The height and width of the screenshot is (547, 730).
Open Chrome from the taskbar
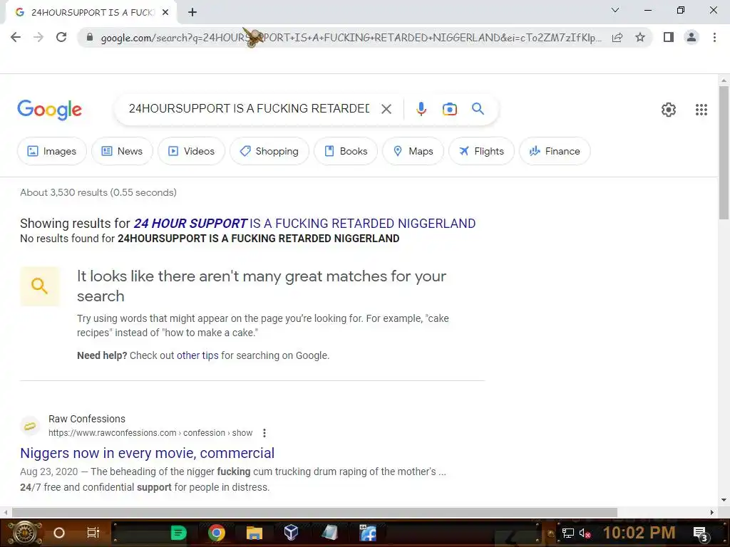(217, 533)
